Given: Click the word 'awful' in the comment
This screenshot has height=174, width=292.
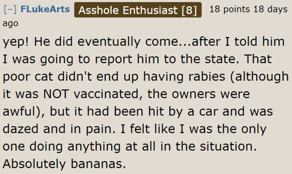Looking at the screenshot, I should tap(20, 112).
